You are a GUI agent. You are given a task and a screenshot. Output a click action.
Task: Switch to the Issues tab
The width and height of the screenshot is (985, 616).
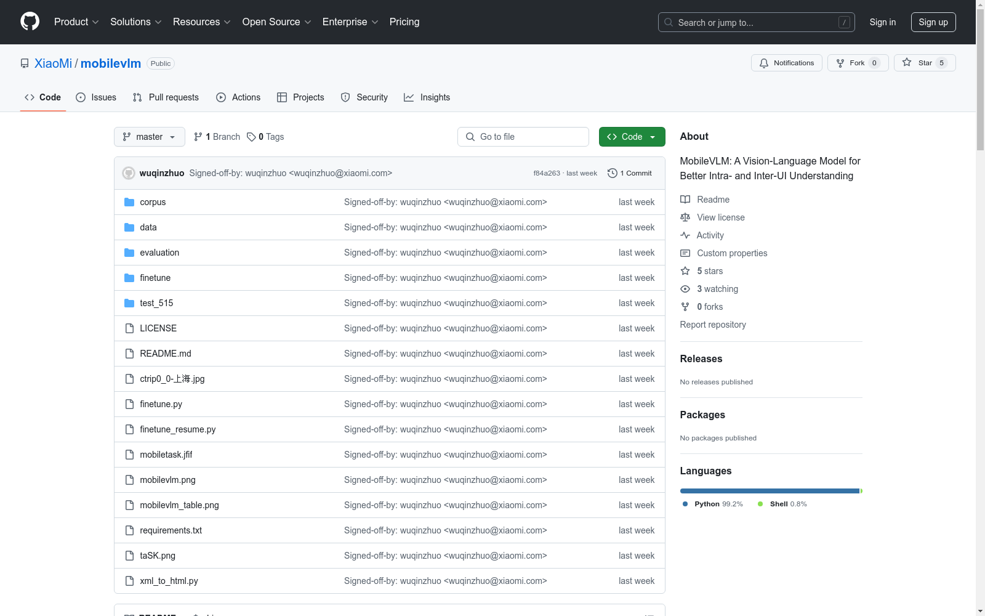click(96, 97)
